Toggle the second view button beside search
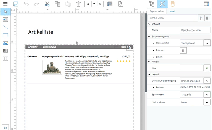Viewport: 212px width, 130px height. tap(207, 18)
